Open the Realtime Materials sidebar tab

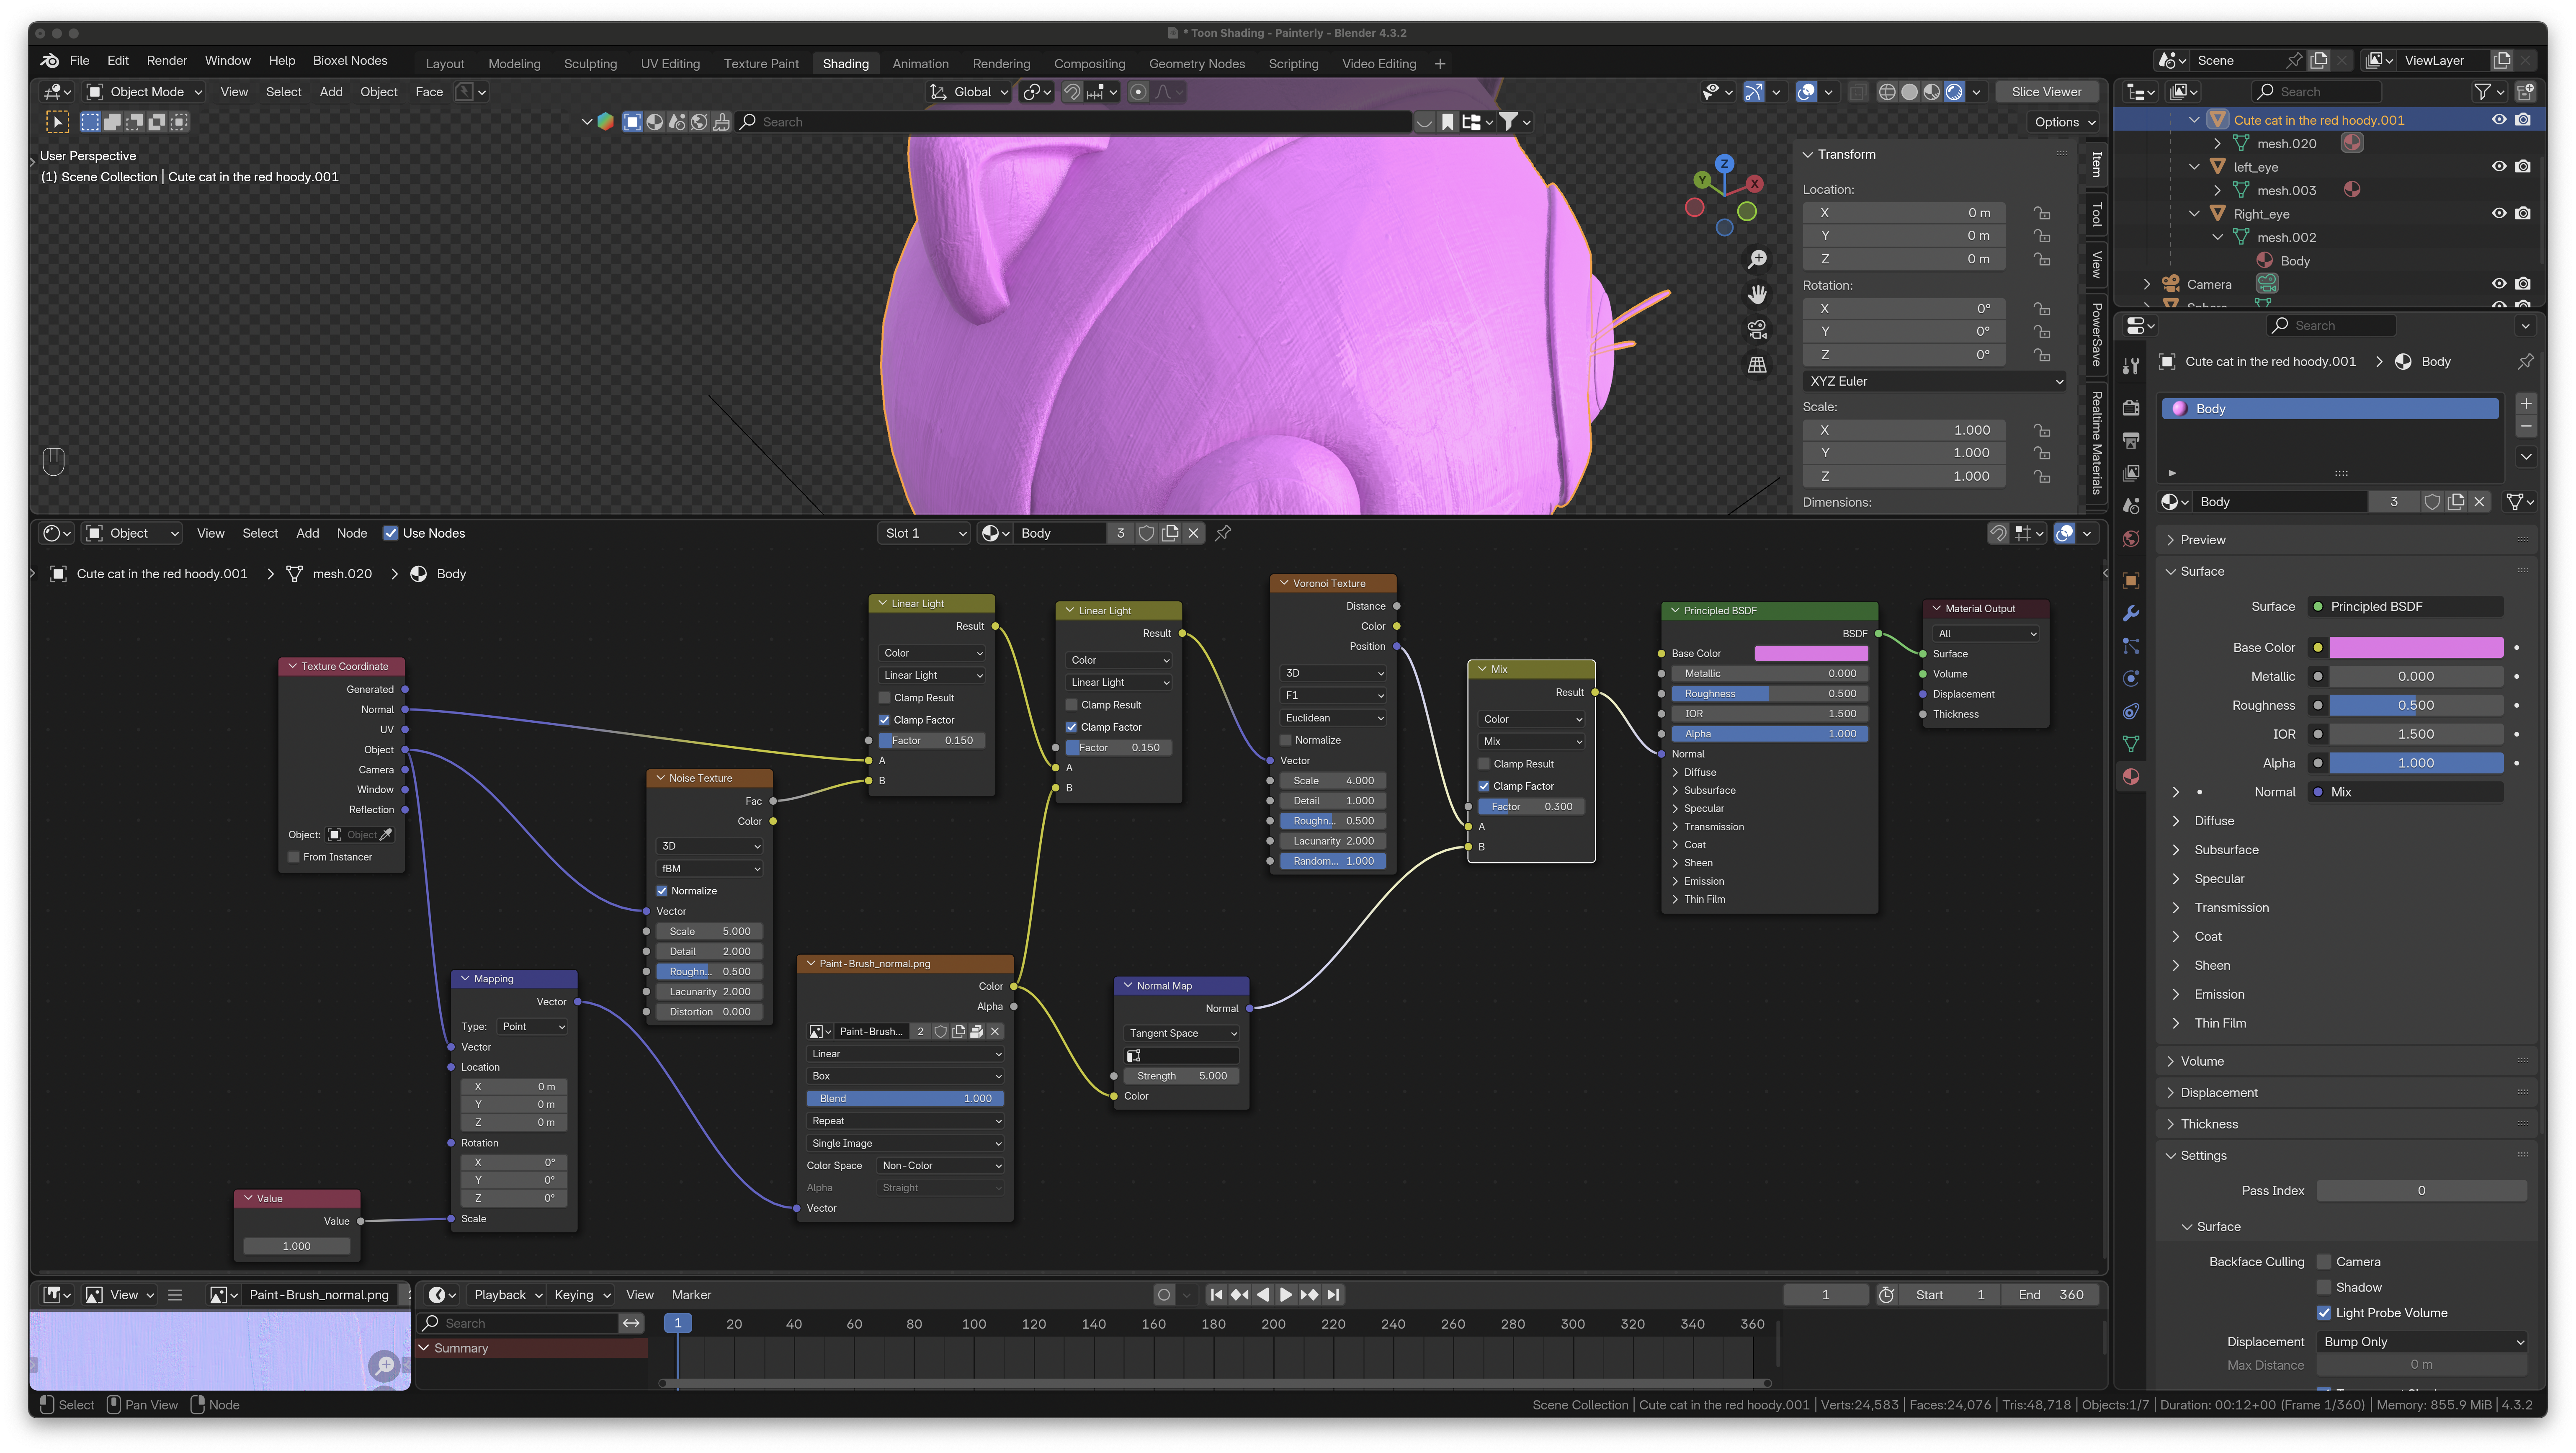click(2097, 442)
